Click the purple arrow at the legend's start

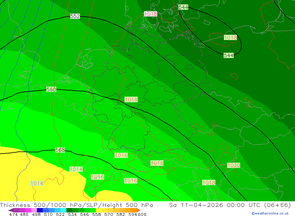point(11,210)
